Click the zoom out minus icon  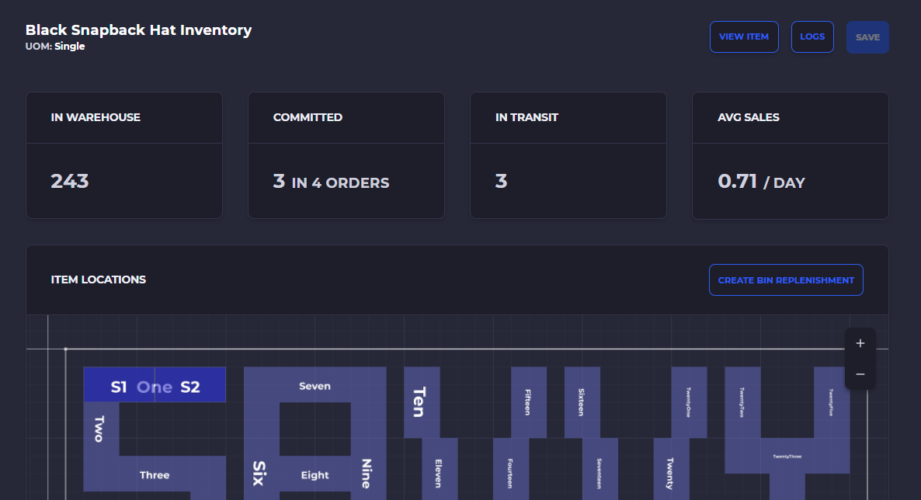point(860,374)
